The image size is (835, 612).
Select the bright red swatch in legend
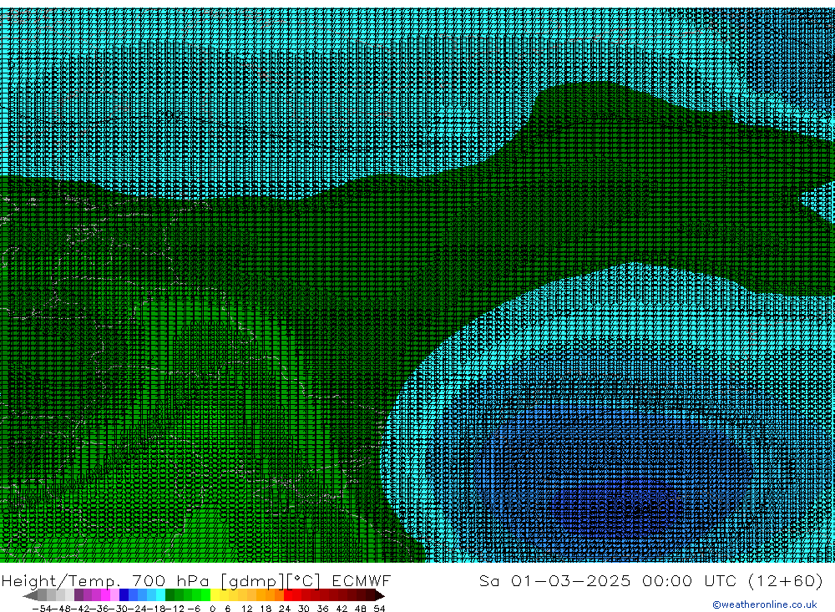pyautogui.click(x=294, y=595)
